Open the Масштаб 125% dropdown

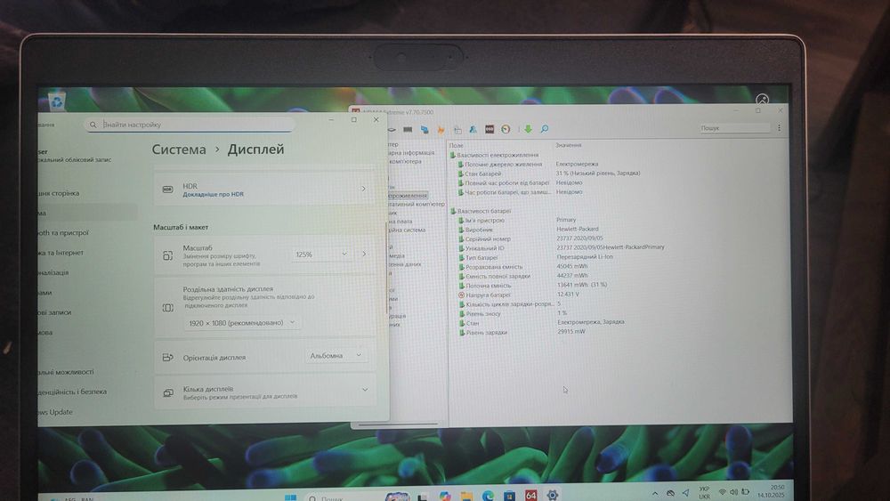pos(321,255)
